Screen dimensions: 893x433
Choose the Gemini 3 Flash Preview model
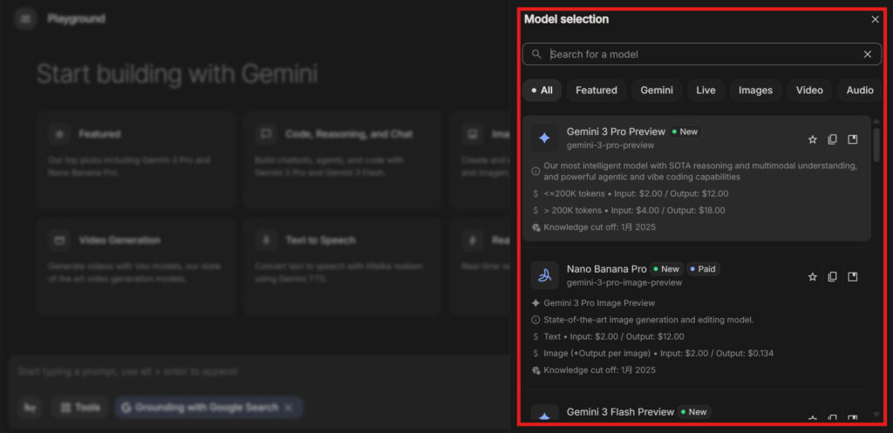(620, 412)
